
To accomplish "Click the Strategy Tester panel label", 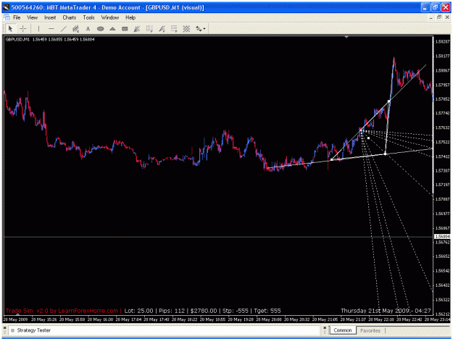I will (x=34, y=330).
